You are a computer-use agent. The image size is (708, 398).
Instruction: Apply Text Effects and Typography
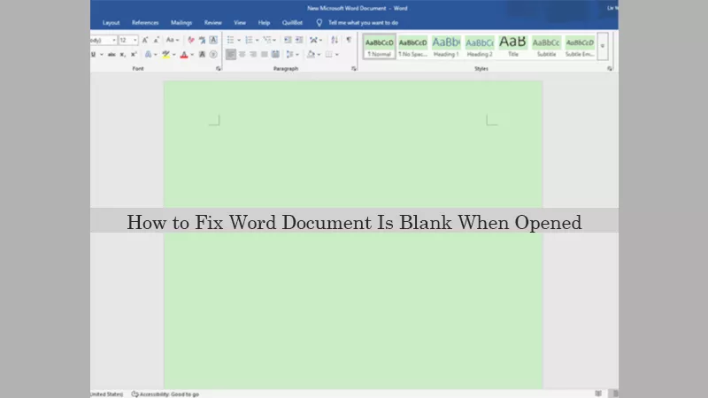(148, 55)
